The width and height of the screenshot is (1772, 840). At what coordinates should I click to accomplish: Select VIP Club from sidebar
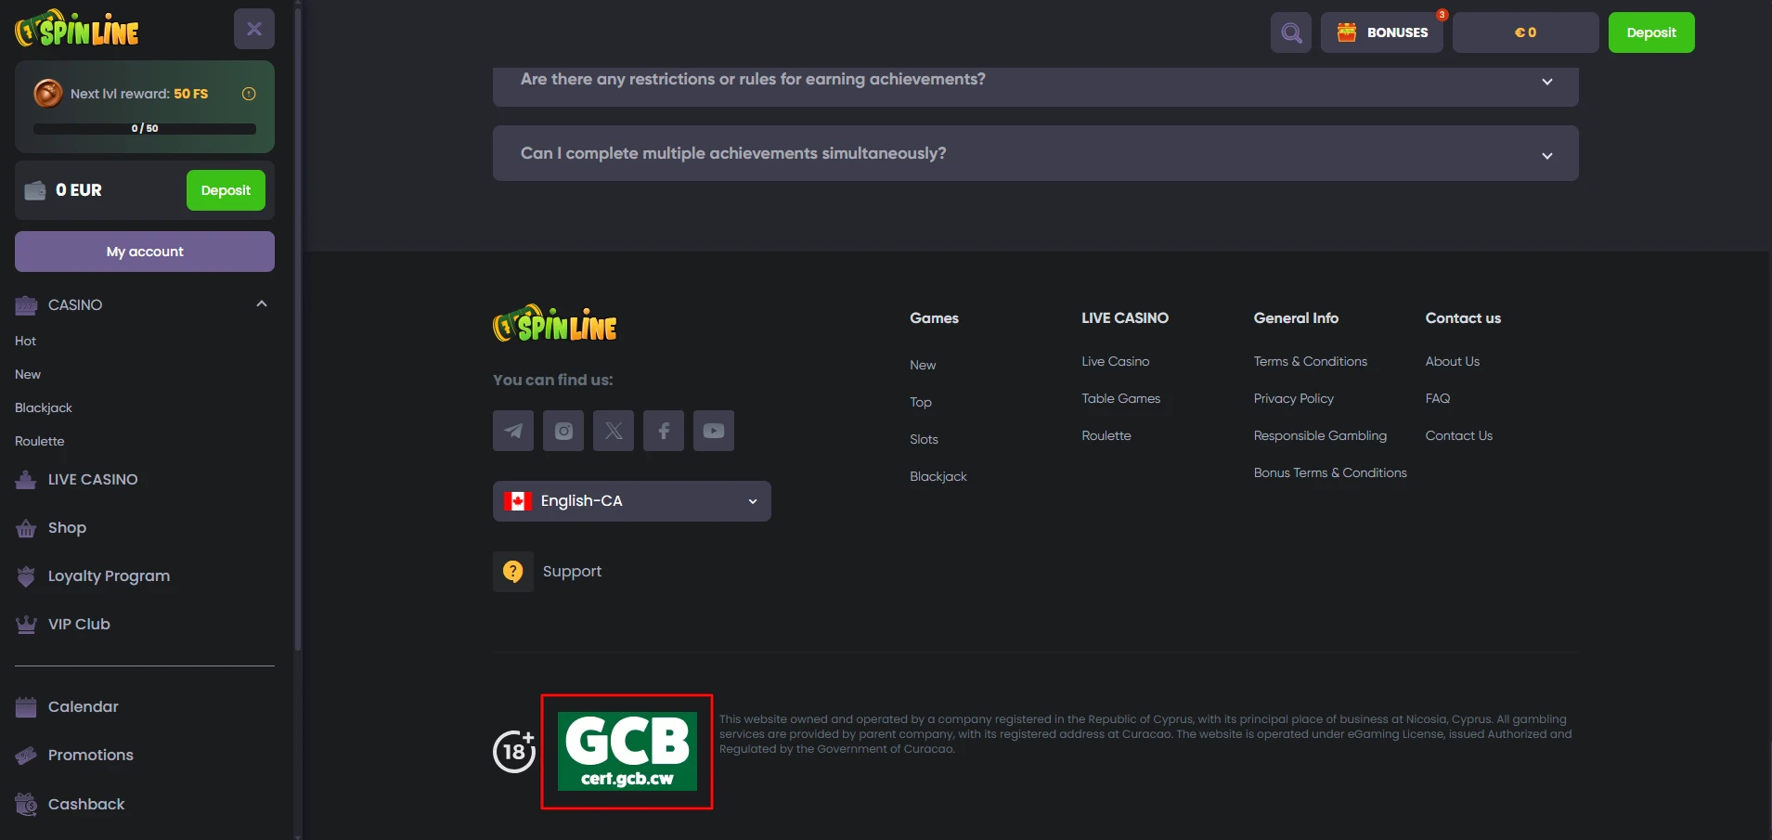[x=79, y=625]
